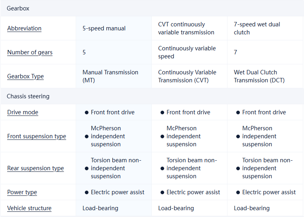Click the Front suspension type link
304x217 pixels.
(37, 136)
